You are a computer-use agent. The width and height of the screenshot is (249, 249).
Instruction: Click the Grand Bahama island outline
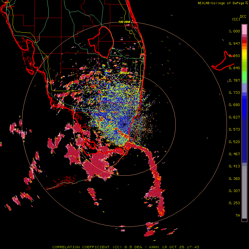coord(223,61)
